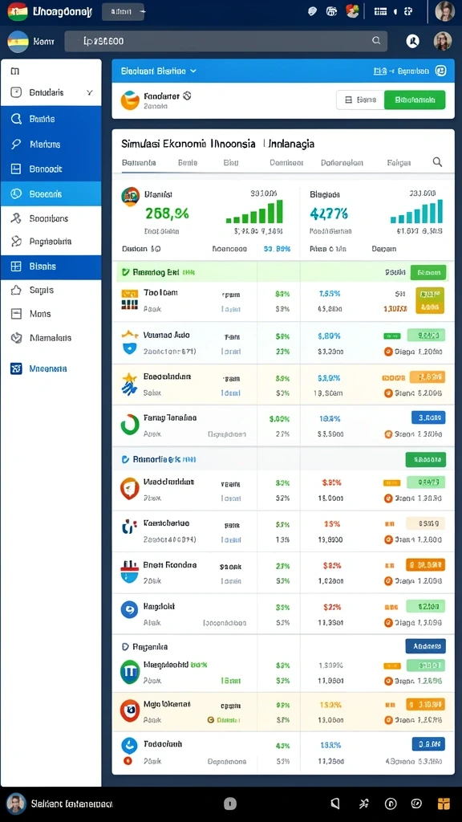Click the orange grid icon in bottom bar

coord(444,804)
